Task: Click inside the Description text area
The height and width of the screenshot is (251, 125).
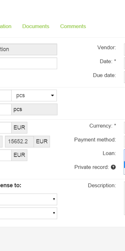Action: pos(125,198)
